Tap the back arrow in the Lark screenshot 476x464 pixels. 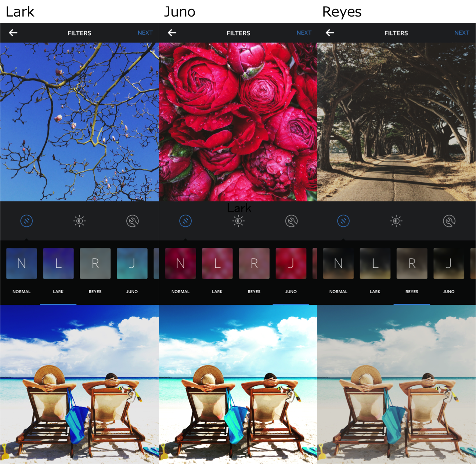pos(13,33)
